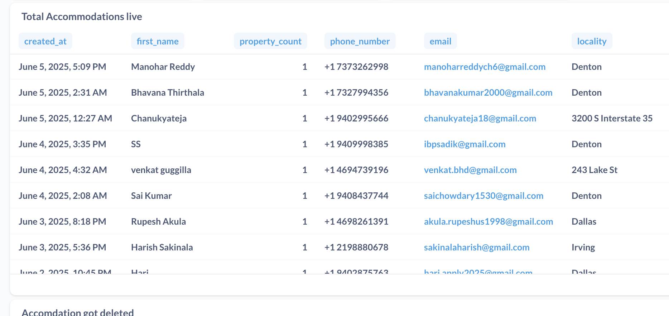Open manoharreddych6@gmail.com email link
Image resolution: width=669 pixels, height=316 pixels.
tap(485, 67)
